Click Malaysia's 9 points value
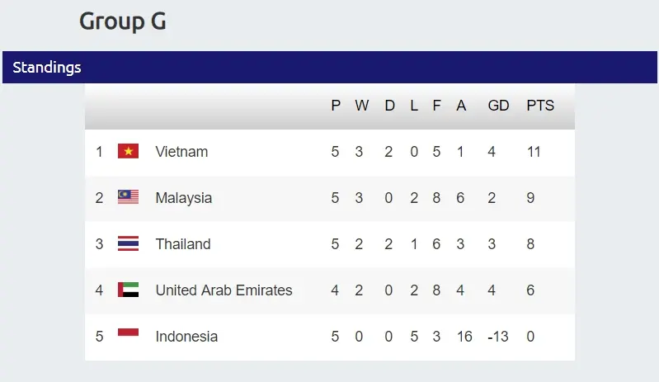 [530, 198]
